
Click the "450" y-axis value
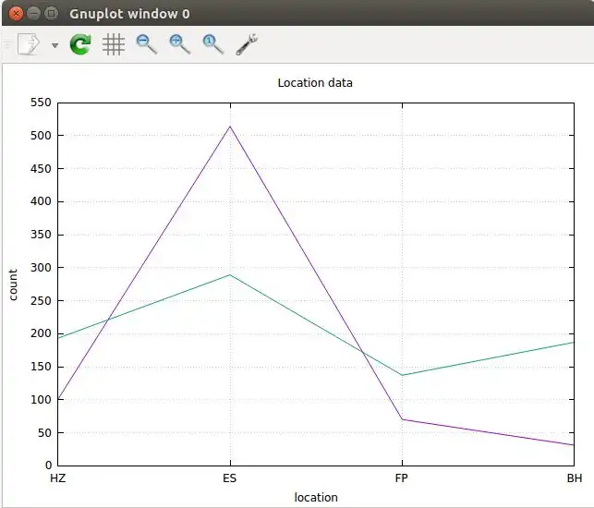click(x=41, y=168)
